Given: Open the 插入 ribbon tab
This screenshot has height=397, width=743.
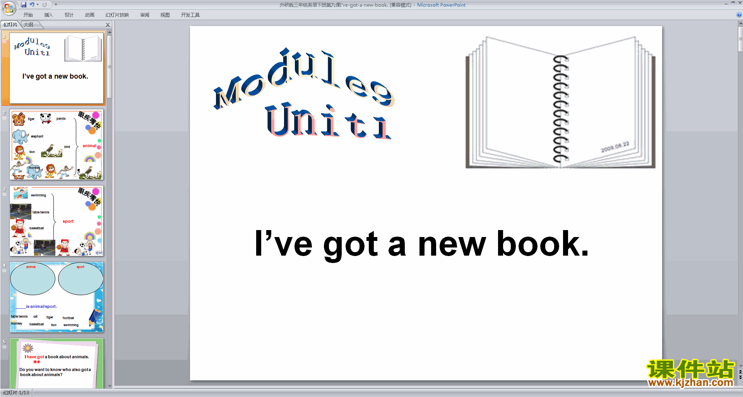Looking at the screenshot, I should (x=48, y=15).
